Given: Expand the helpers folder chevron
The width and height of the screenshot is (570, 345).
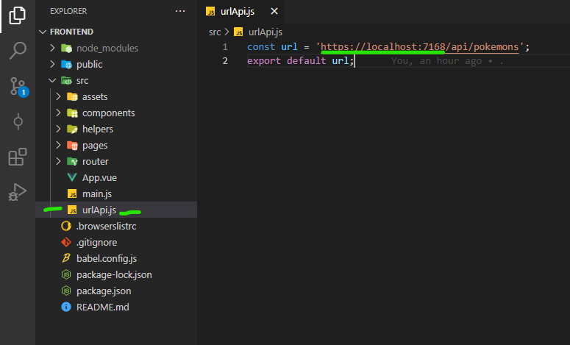Looking at the screenshot, I should point(58,129).
